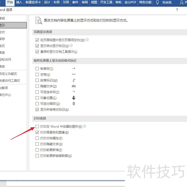Click the optional hyphen symbol icon
This screenshot has width=187, height=187.
pos(74,92)
